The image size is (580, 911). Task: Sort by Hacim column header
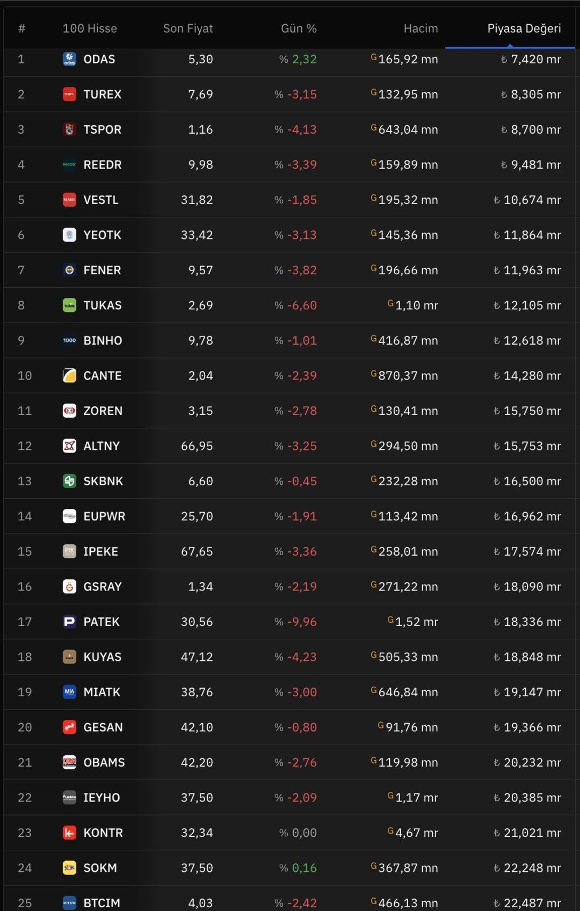[x=421, y=28]
